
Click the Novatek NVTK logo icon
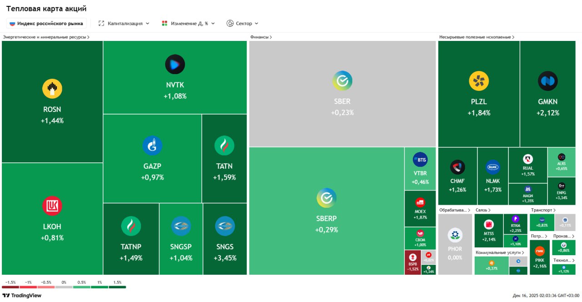tap(175, 65)
